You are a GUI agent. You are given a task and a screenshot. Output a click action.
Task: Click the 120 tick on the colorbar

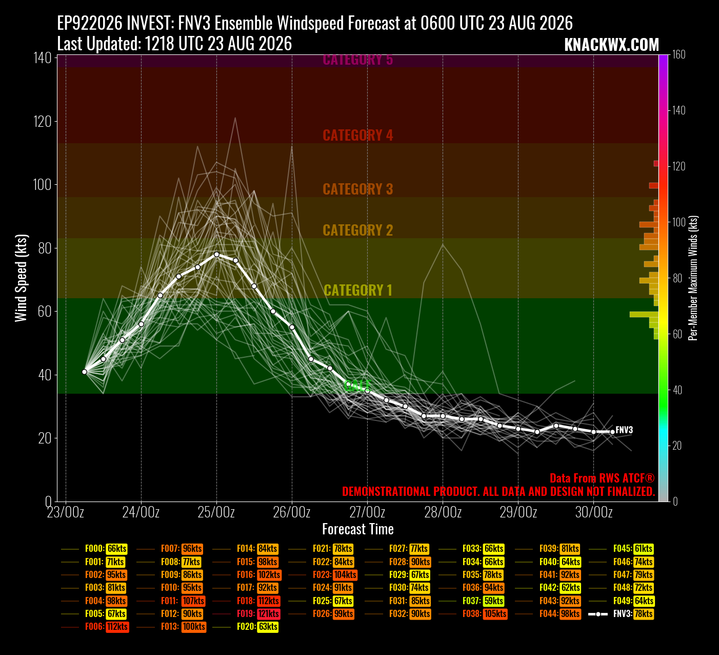[x=679, y=166]
